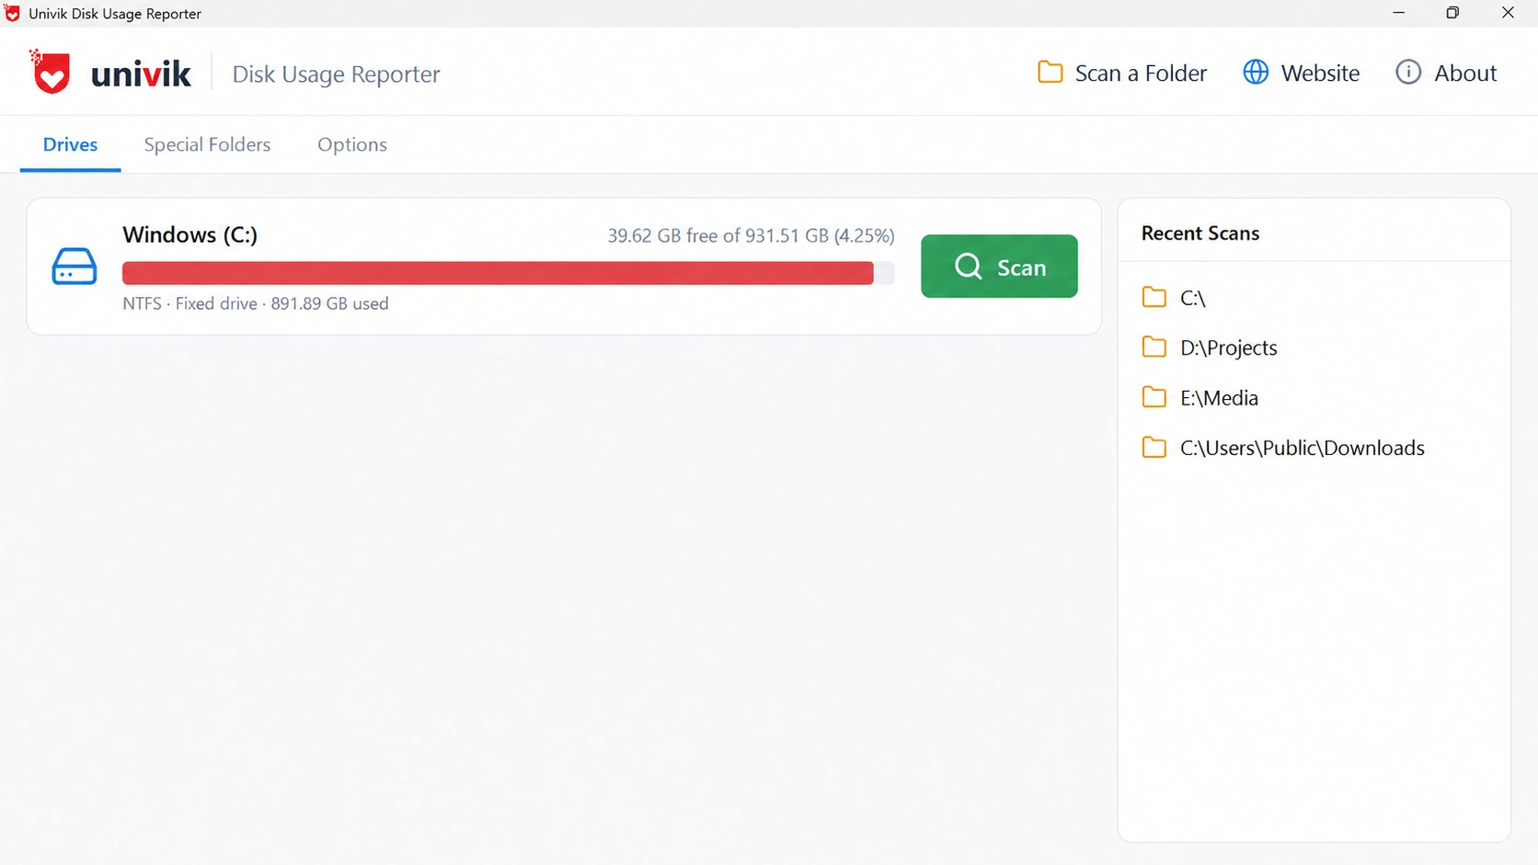Click folder icon beside C:\Users\Public\Downloads
The image size is (1538, 865).
[1153, 447]
